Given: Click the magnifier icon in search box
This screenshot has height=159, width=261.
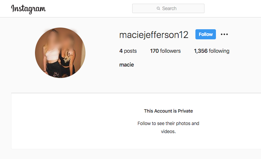Looking at the screenshot, I should (x=158, y=8).
